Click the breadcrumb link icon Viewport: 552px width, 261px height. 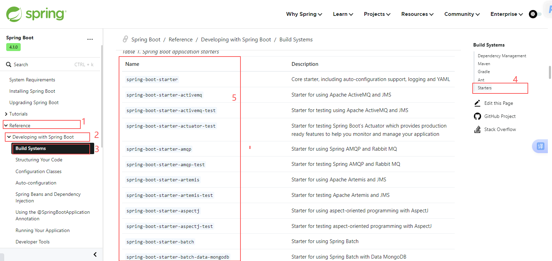[125, 39]
